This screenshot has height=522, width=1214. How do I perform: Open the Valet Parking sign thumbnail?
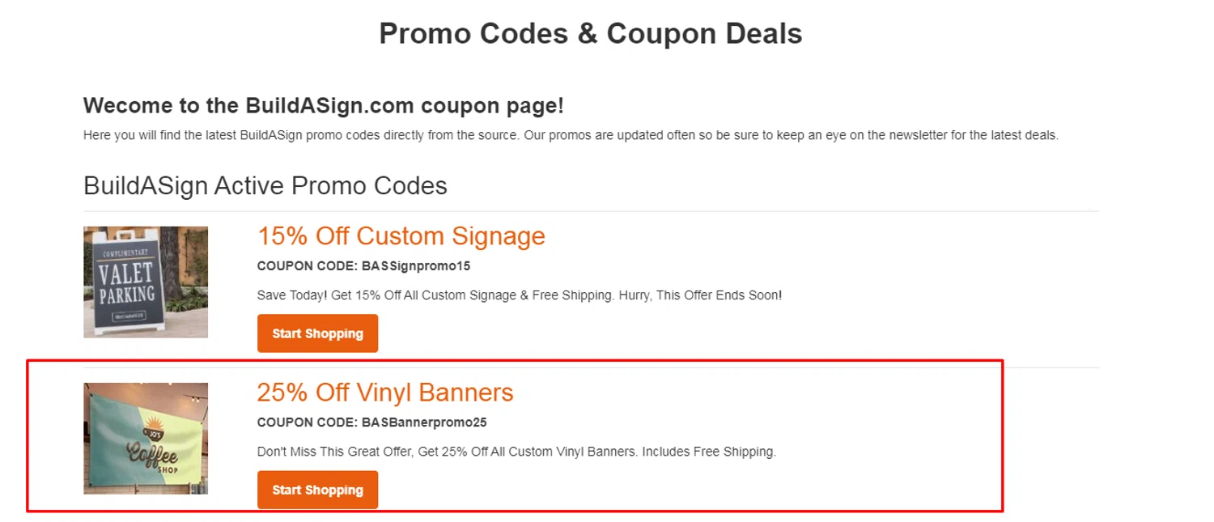coord(146,282)
